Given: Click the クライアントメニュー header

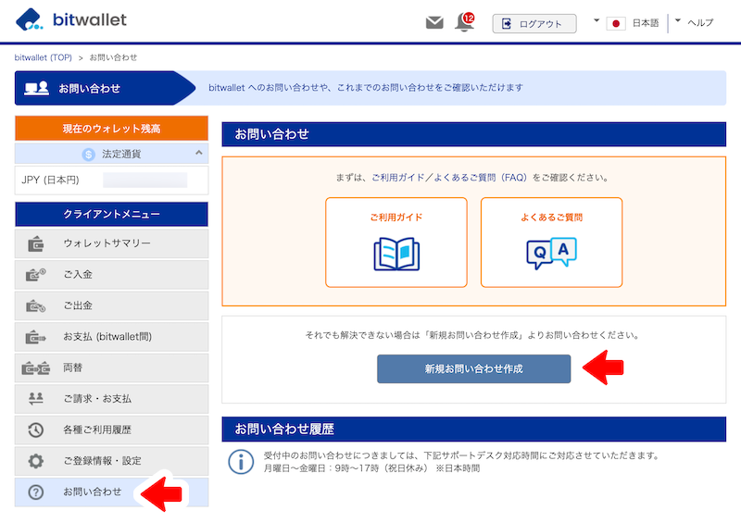Looking at the screenshot, I should [111, 214].
